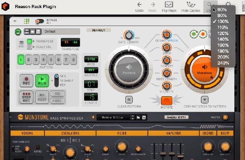Choose 200% zoom from the menu
Viewport: 245px width, 160px height.
click(x=223, y=57)
